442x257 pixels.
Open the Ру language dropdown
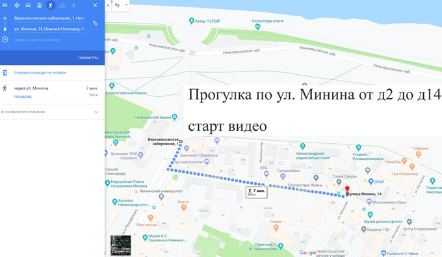point(121,5)
